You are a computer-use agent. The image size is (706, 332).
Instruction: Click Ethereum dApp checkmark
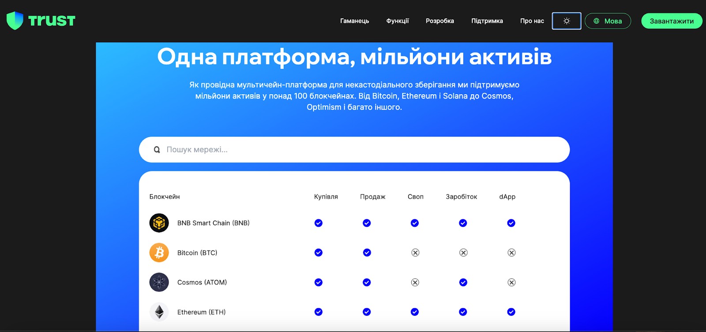511,312
